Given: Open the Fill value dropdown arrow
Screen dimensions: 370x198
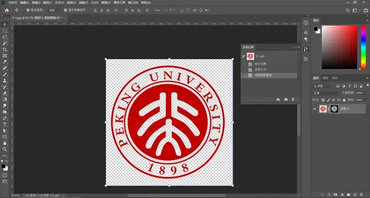Looking at the screenshot, I should pos(366,100).
